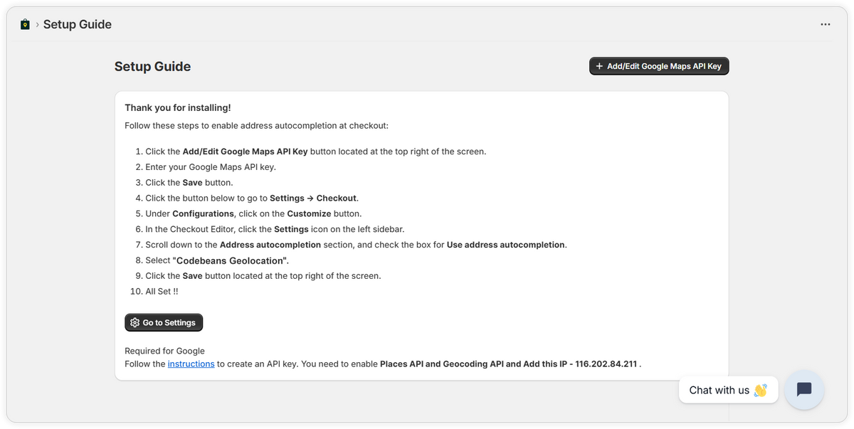Open the three-dot more actions menu
The image size is (854, 429).
(826, 24)
